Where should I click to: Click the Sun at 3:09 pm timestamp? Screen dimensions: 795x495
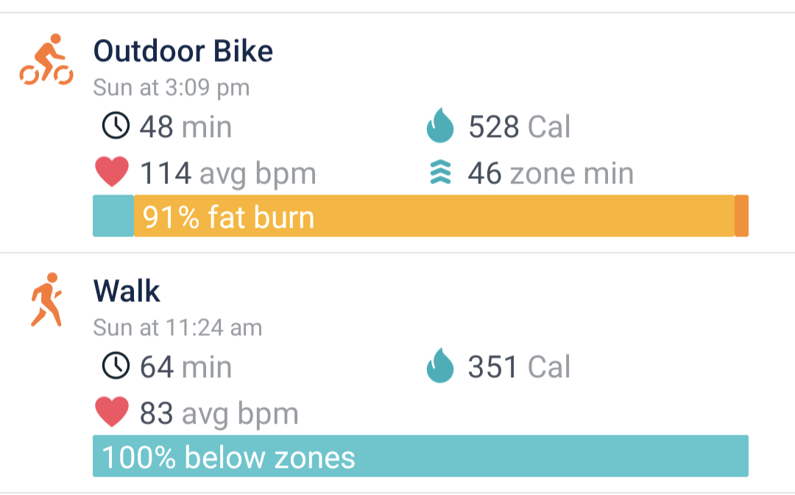tap(172, 88)
